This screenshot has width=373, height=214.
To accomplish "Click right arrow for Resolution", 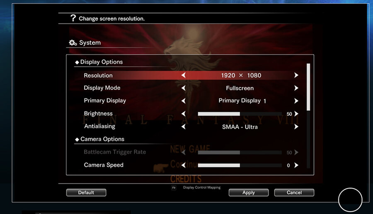I will (296, 75).
